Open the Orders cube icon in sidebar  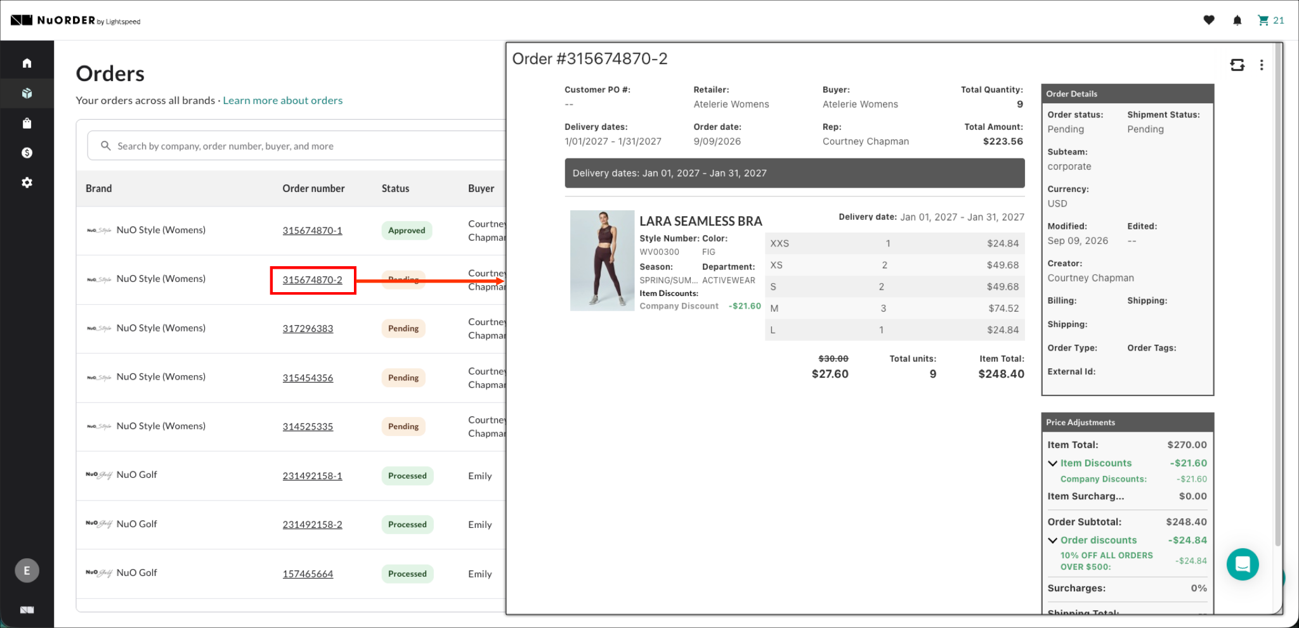(x=27, y=93)
